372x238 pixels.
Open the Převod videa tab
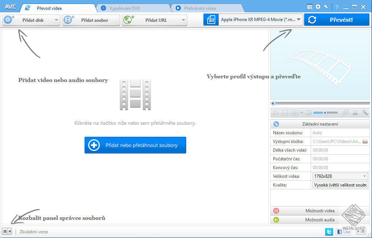pos(58,8)
